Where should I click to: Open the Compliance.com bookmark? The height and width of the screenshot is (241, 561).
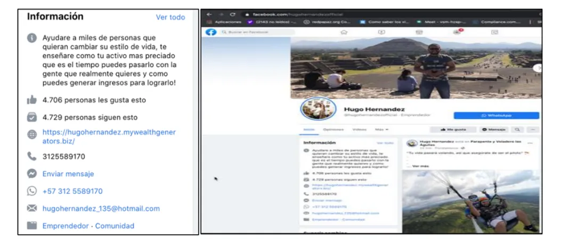click(x=497, y=22)
